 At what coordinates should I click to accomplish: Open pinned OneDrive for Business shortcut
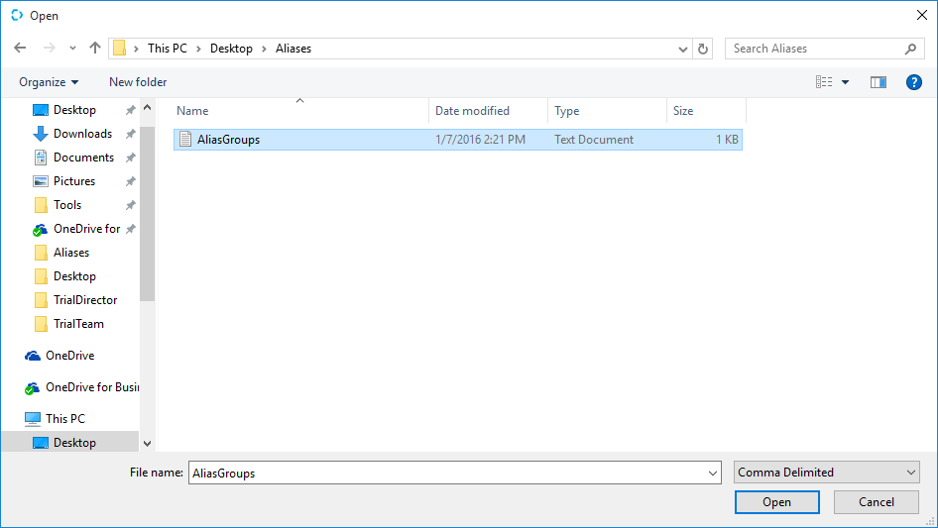click(x=86, y=229)
